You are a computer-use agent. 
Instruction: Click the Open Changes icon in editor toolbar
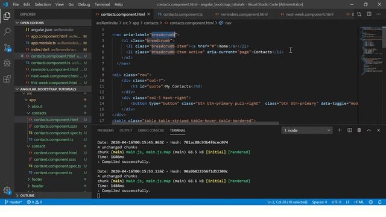[359, 14]
